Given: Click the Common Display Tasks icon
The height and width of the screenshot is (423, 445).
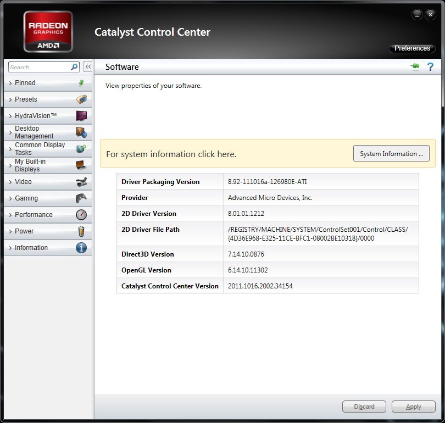Looking at the screenshot, I should click(x=81, y=149).
